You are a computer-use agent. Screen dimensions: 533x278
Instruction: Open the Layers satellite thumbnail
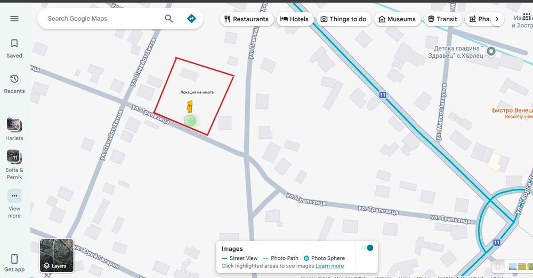pyautogui.click(x=57, y=256)
